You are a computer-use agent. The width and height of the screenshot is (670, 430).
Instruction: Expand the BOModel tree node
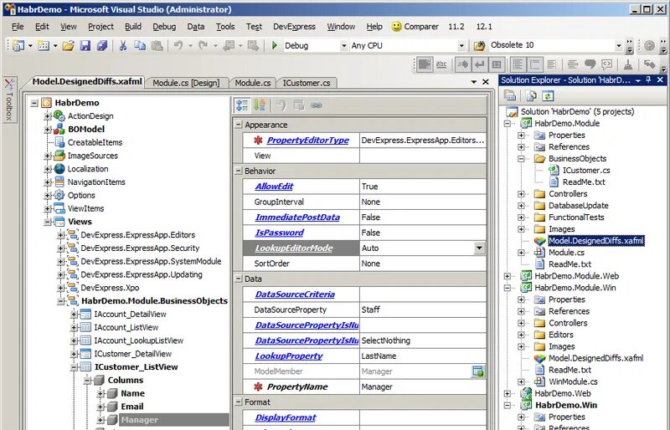(x=48, y=130)
